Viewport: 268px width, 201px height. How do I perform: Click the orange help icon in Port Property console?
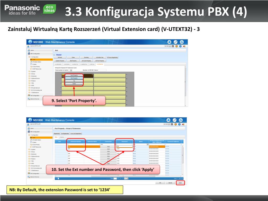click(x=176, y=124)
